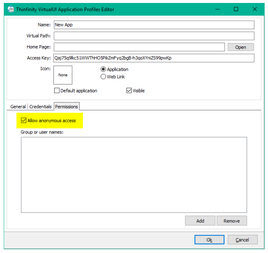Uncheck the Visible checkbox
268x253 pixels.
(129, 90)
